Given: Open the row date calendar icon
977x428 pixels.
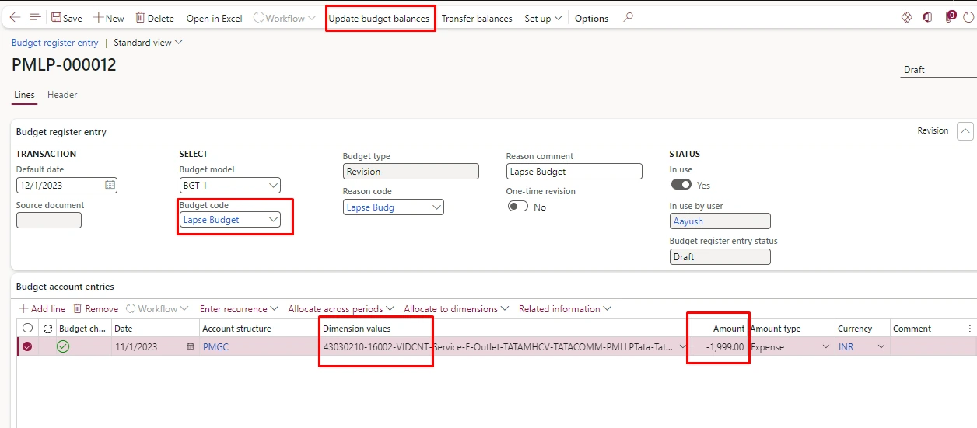Looking at the screenshot, I should click(191, 347).
